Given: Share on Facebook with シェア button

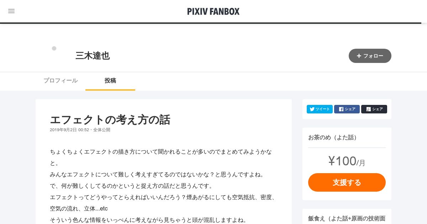Looking at the screenshot, I should [x=347, y=109].
